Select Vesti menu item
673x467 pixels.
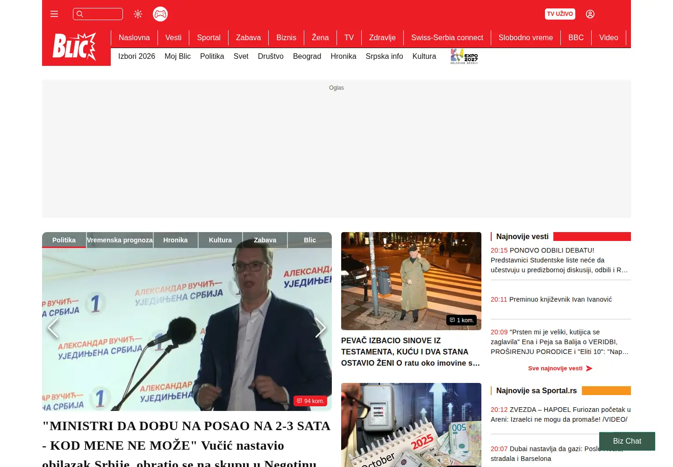(x=173, y=38)
